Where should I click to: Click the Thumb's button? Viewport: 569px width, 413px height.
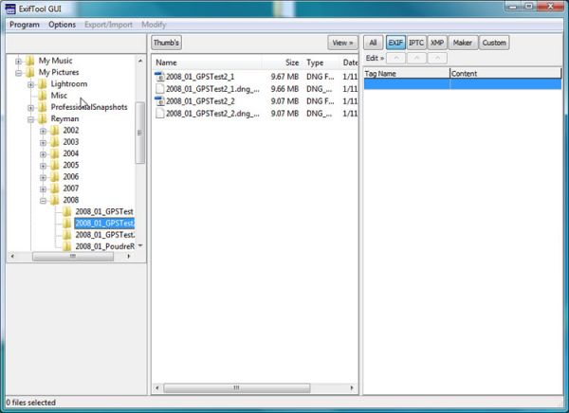click(166, 43)
